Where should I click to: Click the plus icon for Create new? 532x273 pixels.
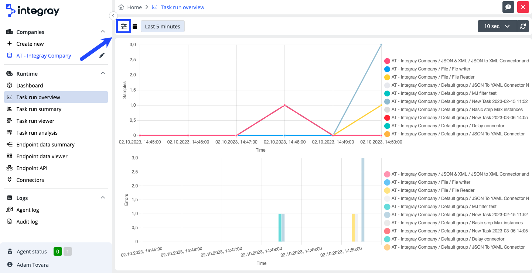[10, 44]
